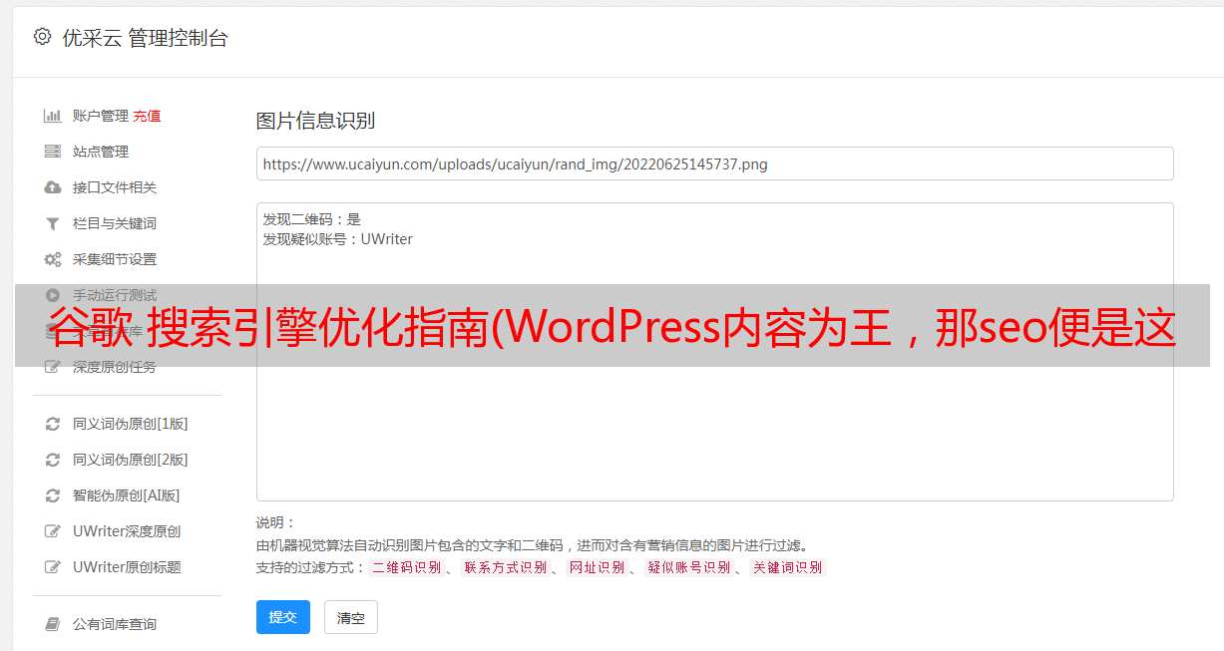The width and height of the screenshot is (1224, 651).
Task: Click the red 充值 link
Action: (147, 116)
